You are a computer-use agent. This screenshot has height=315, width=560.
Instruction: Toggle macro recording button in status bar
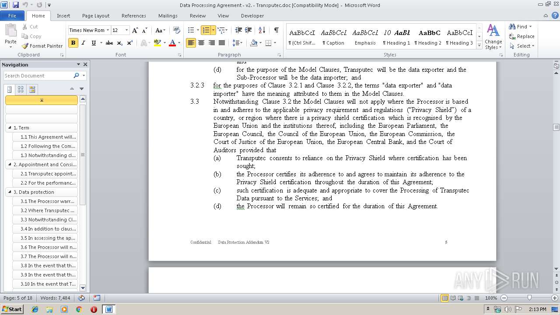(x=97, y=298)
